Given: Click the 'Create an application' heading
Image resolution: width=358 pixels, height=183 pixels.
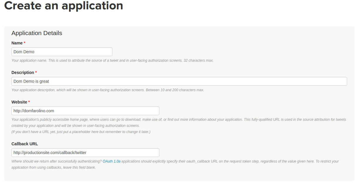Looking at the screenshot, I should [x=64, y=6].
